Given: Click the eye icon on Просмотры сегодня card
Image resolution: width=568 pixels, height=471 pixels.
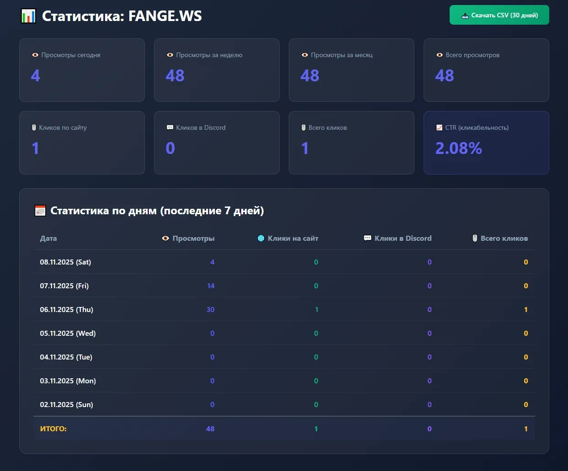Looking at the screenshot, I should point(35,55).
